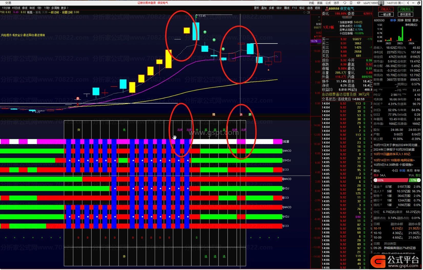Click the headset support icon
Viewport: 423px width, 270px height.
345,3
